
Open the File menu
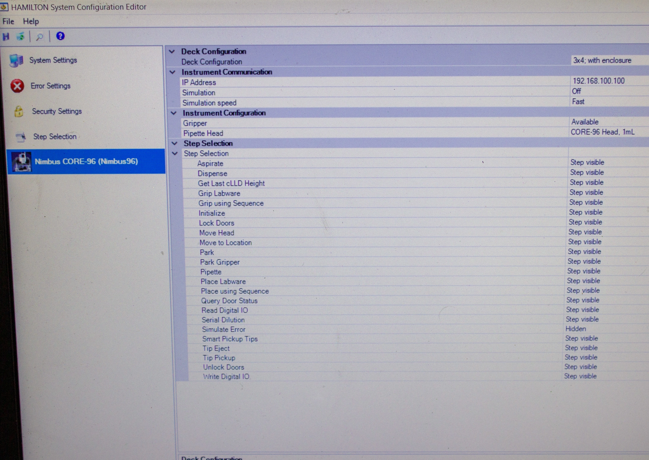[8, 21]
